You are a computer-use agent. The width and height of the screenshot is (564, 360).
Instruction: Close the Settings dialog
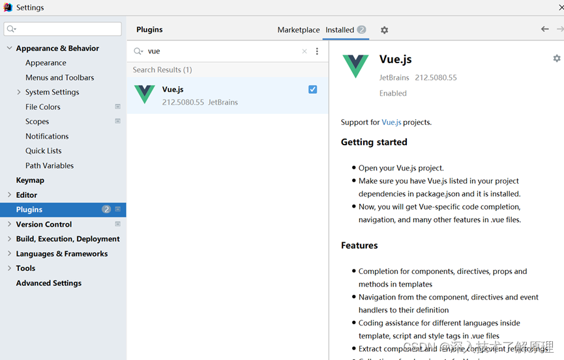tap(560, 7)
